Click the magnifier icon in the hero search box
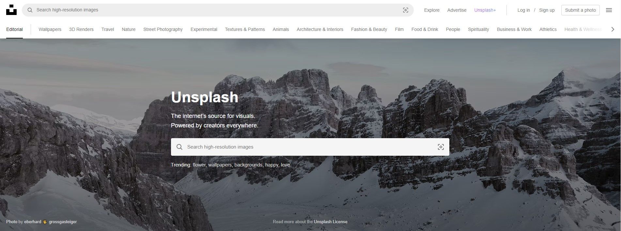This screenshot has width=621, height=231. tap(179, 147)
